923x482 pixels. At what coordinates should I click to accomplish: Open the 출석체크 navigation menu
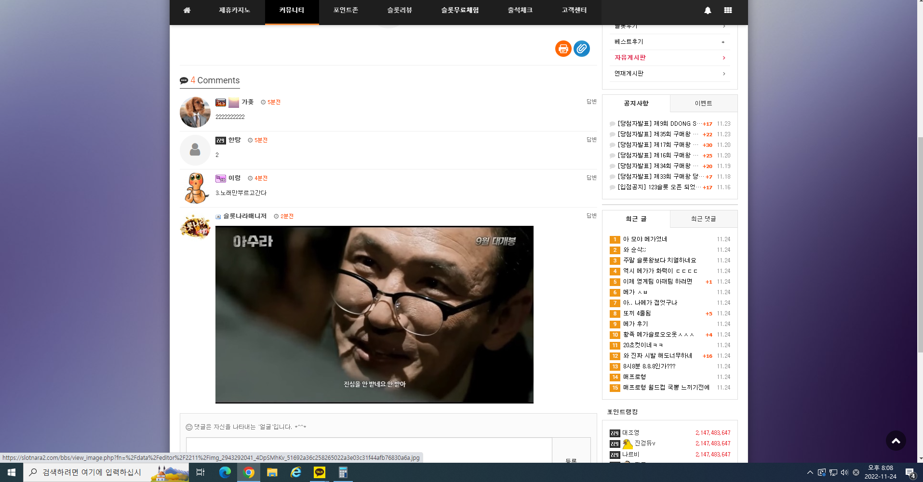pos(520,10)
